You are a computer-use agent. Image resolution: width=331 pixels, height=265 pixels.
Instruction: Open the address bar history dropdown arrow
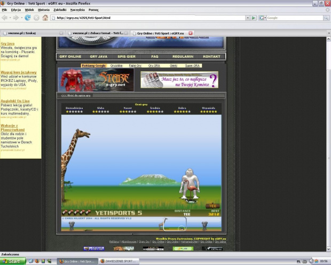248,18
